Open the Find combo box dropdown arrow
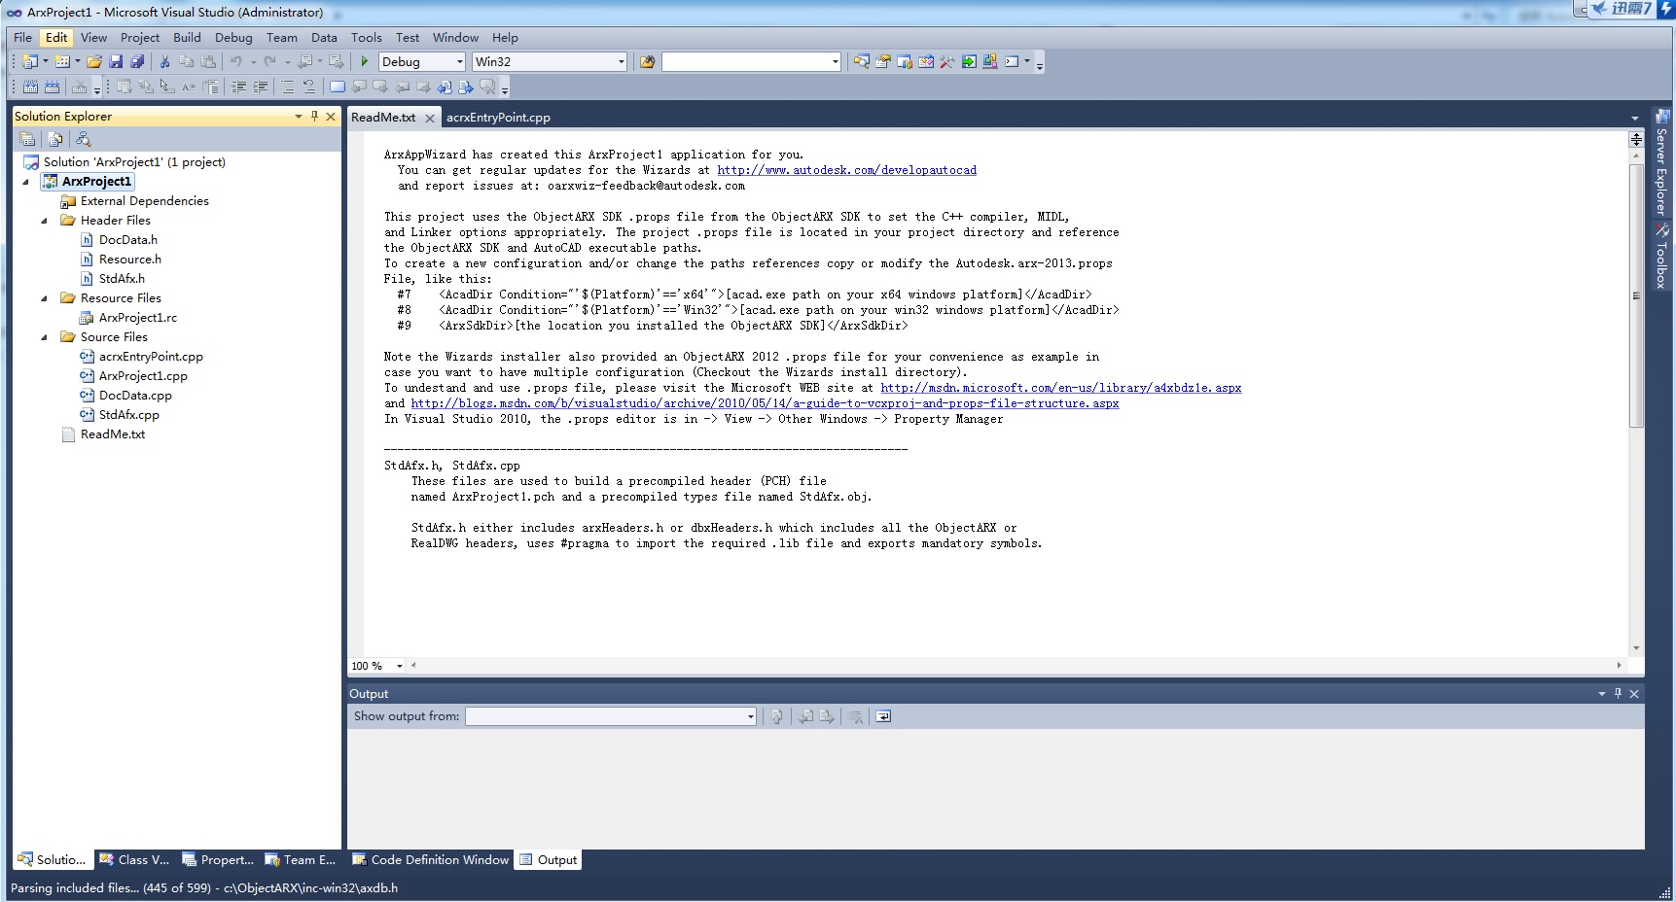This screenshot has height=902, width=1676. [835, 61]
